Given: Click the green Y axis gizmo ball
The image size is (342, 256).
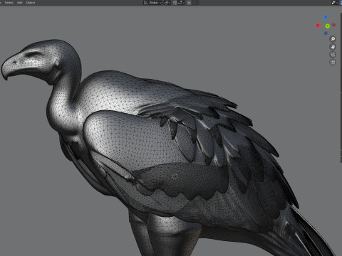Looking at the screenshot, I should [328, 26].
